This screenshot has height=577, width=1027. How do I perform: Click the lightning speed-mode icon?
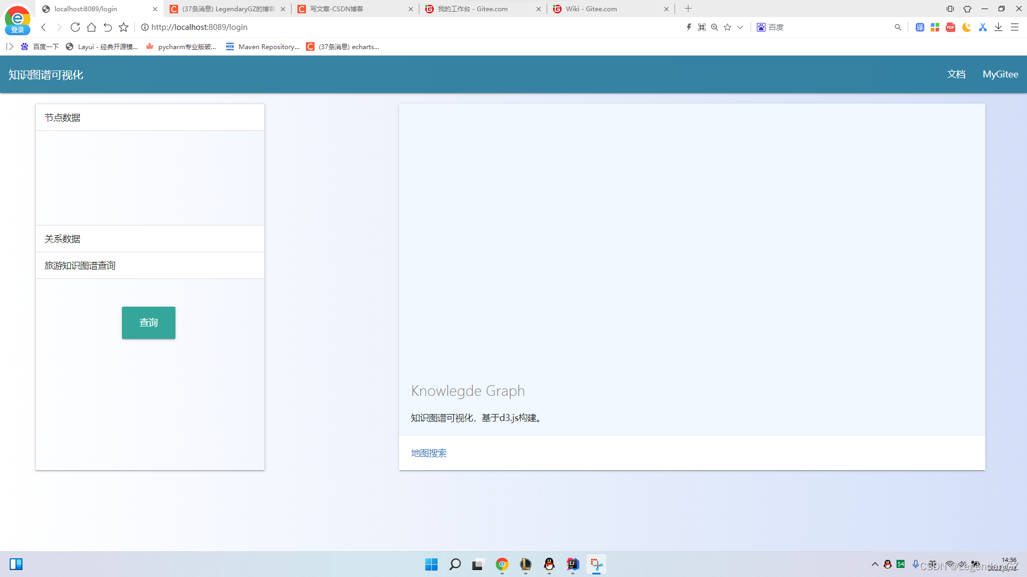pyautogui.click(x=689, y=27)
